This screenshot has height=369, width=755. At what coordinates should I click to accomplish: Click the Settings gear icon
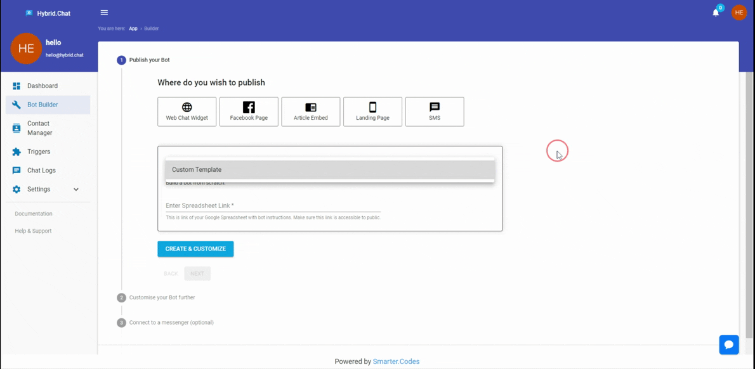click(16, 189)
